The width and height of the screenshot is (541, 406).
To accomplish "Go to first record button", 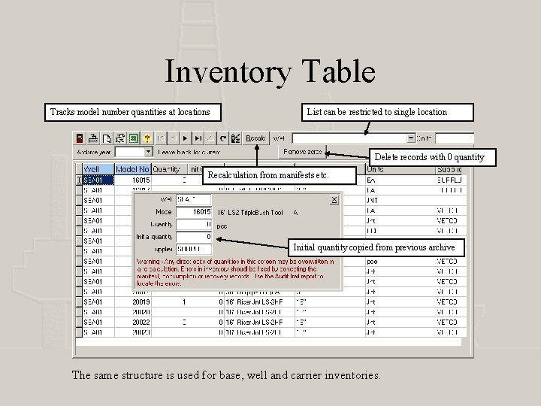I will click(161, 138).
